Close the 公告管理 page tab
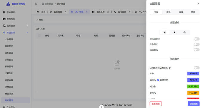Screen dimensions: 203x108 click(x=66, y=12)
